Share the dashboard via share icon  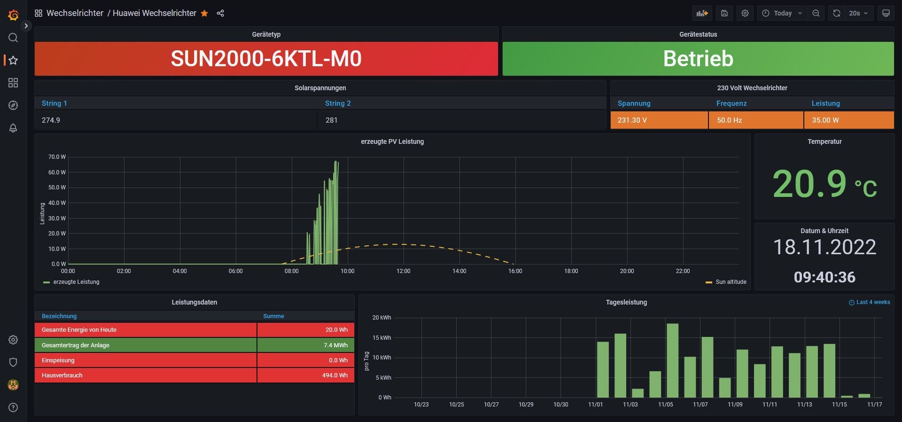pyautogui.click(x=220, y=13)
